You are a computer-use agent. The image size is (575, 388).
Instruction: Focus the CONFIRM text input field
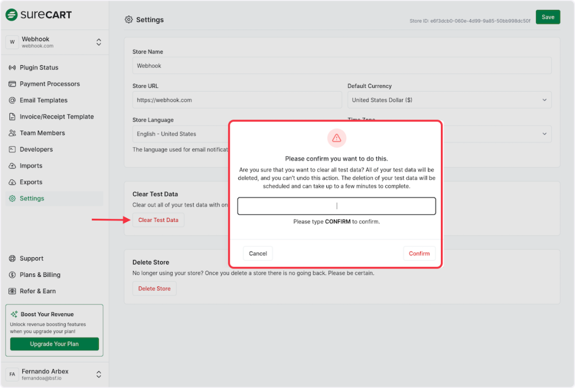(x=336, y=206)
